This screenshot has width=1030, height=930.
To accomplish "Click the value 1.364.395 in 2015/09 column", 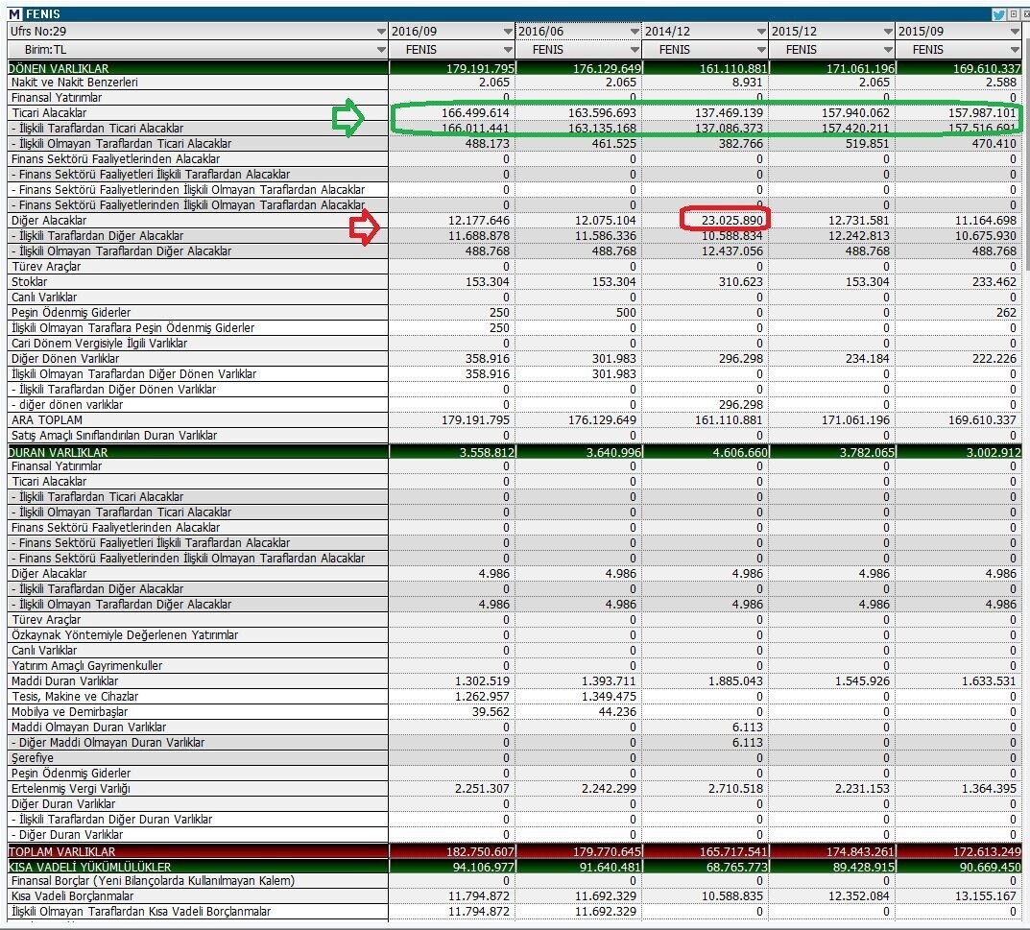I will tap(989, 789).
